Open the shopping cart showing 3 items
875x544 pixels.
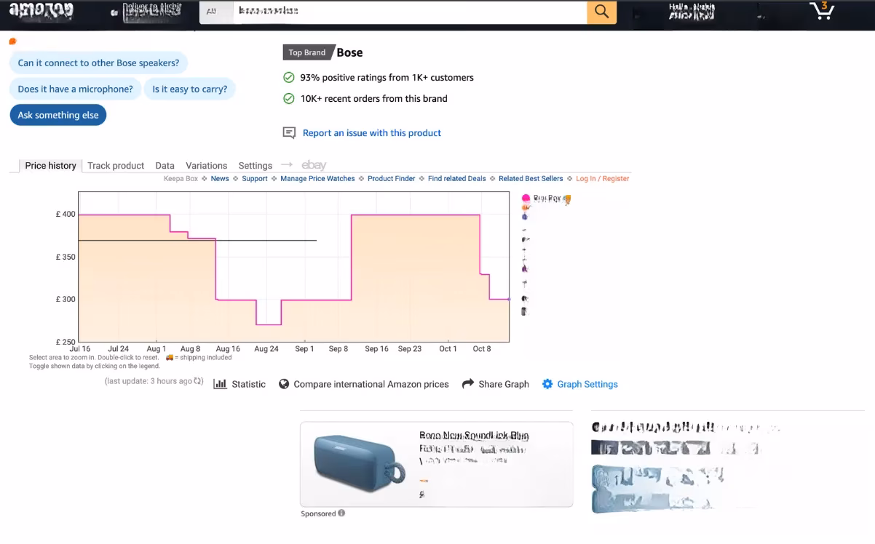point(821,11)
